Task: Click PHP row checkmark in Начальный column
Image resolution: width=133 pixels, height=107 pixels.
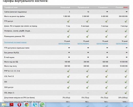Action: (x=68, y=71)
